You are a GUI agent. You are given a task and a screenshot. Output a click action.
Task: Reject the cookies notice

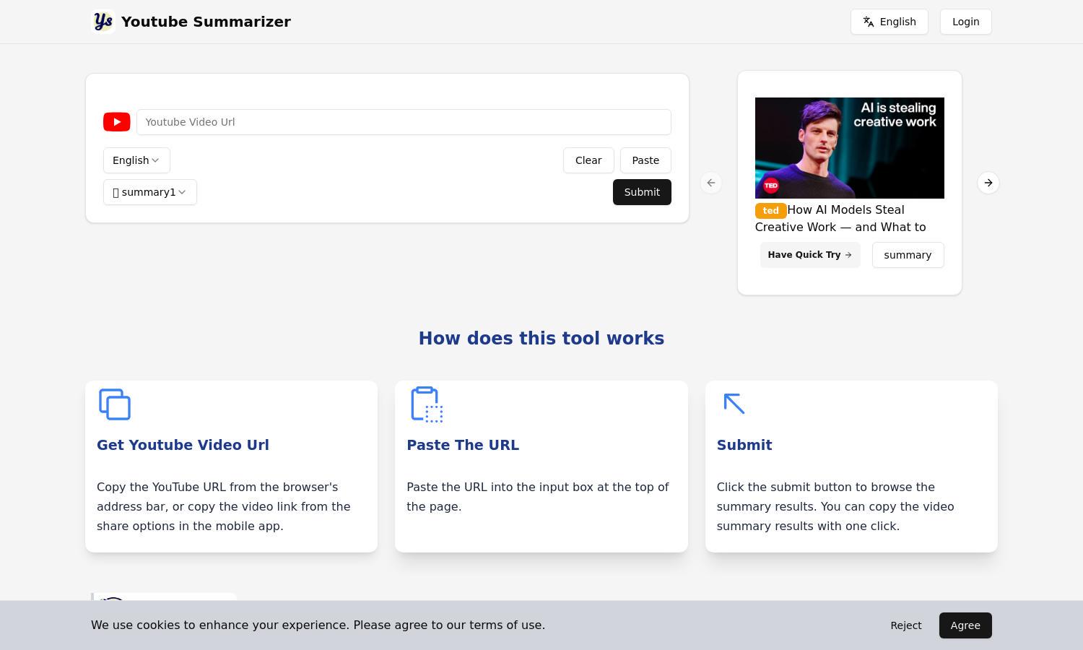pos(906,625)
